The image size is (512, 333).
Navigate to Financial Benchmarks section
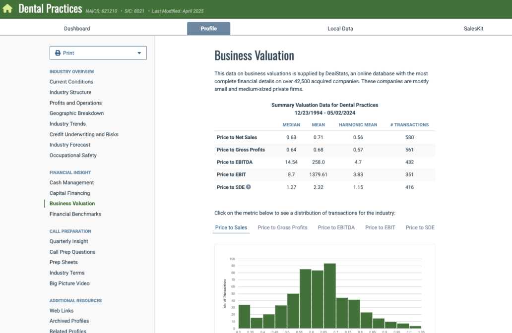coord(75,214)
